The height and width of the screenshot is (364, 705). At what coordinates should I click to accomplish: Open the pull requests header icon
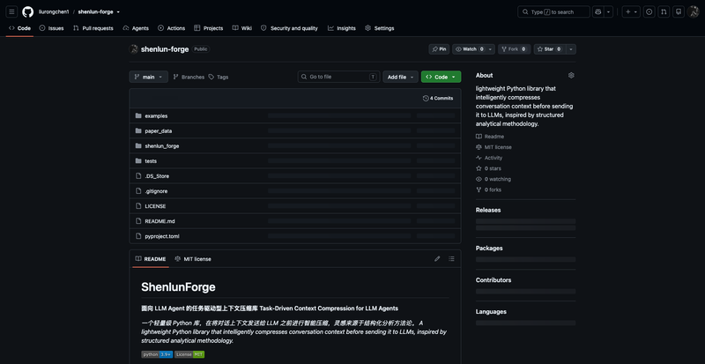click(664, 12)
